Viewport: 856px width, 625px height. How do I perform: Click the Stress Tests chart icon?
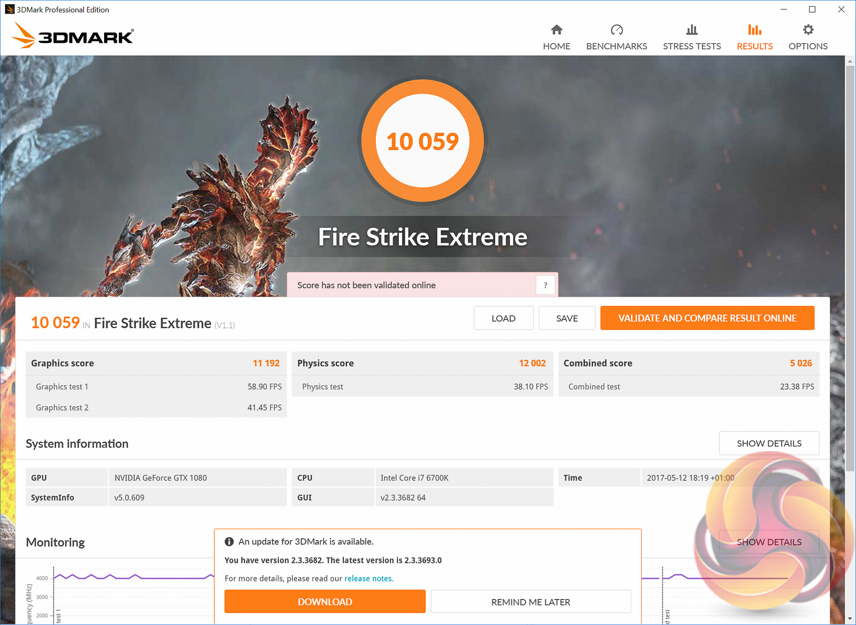(x=692, y=30)
